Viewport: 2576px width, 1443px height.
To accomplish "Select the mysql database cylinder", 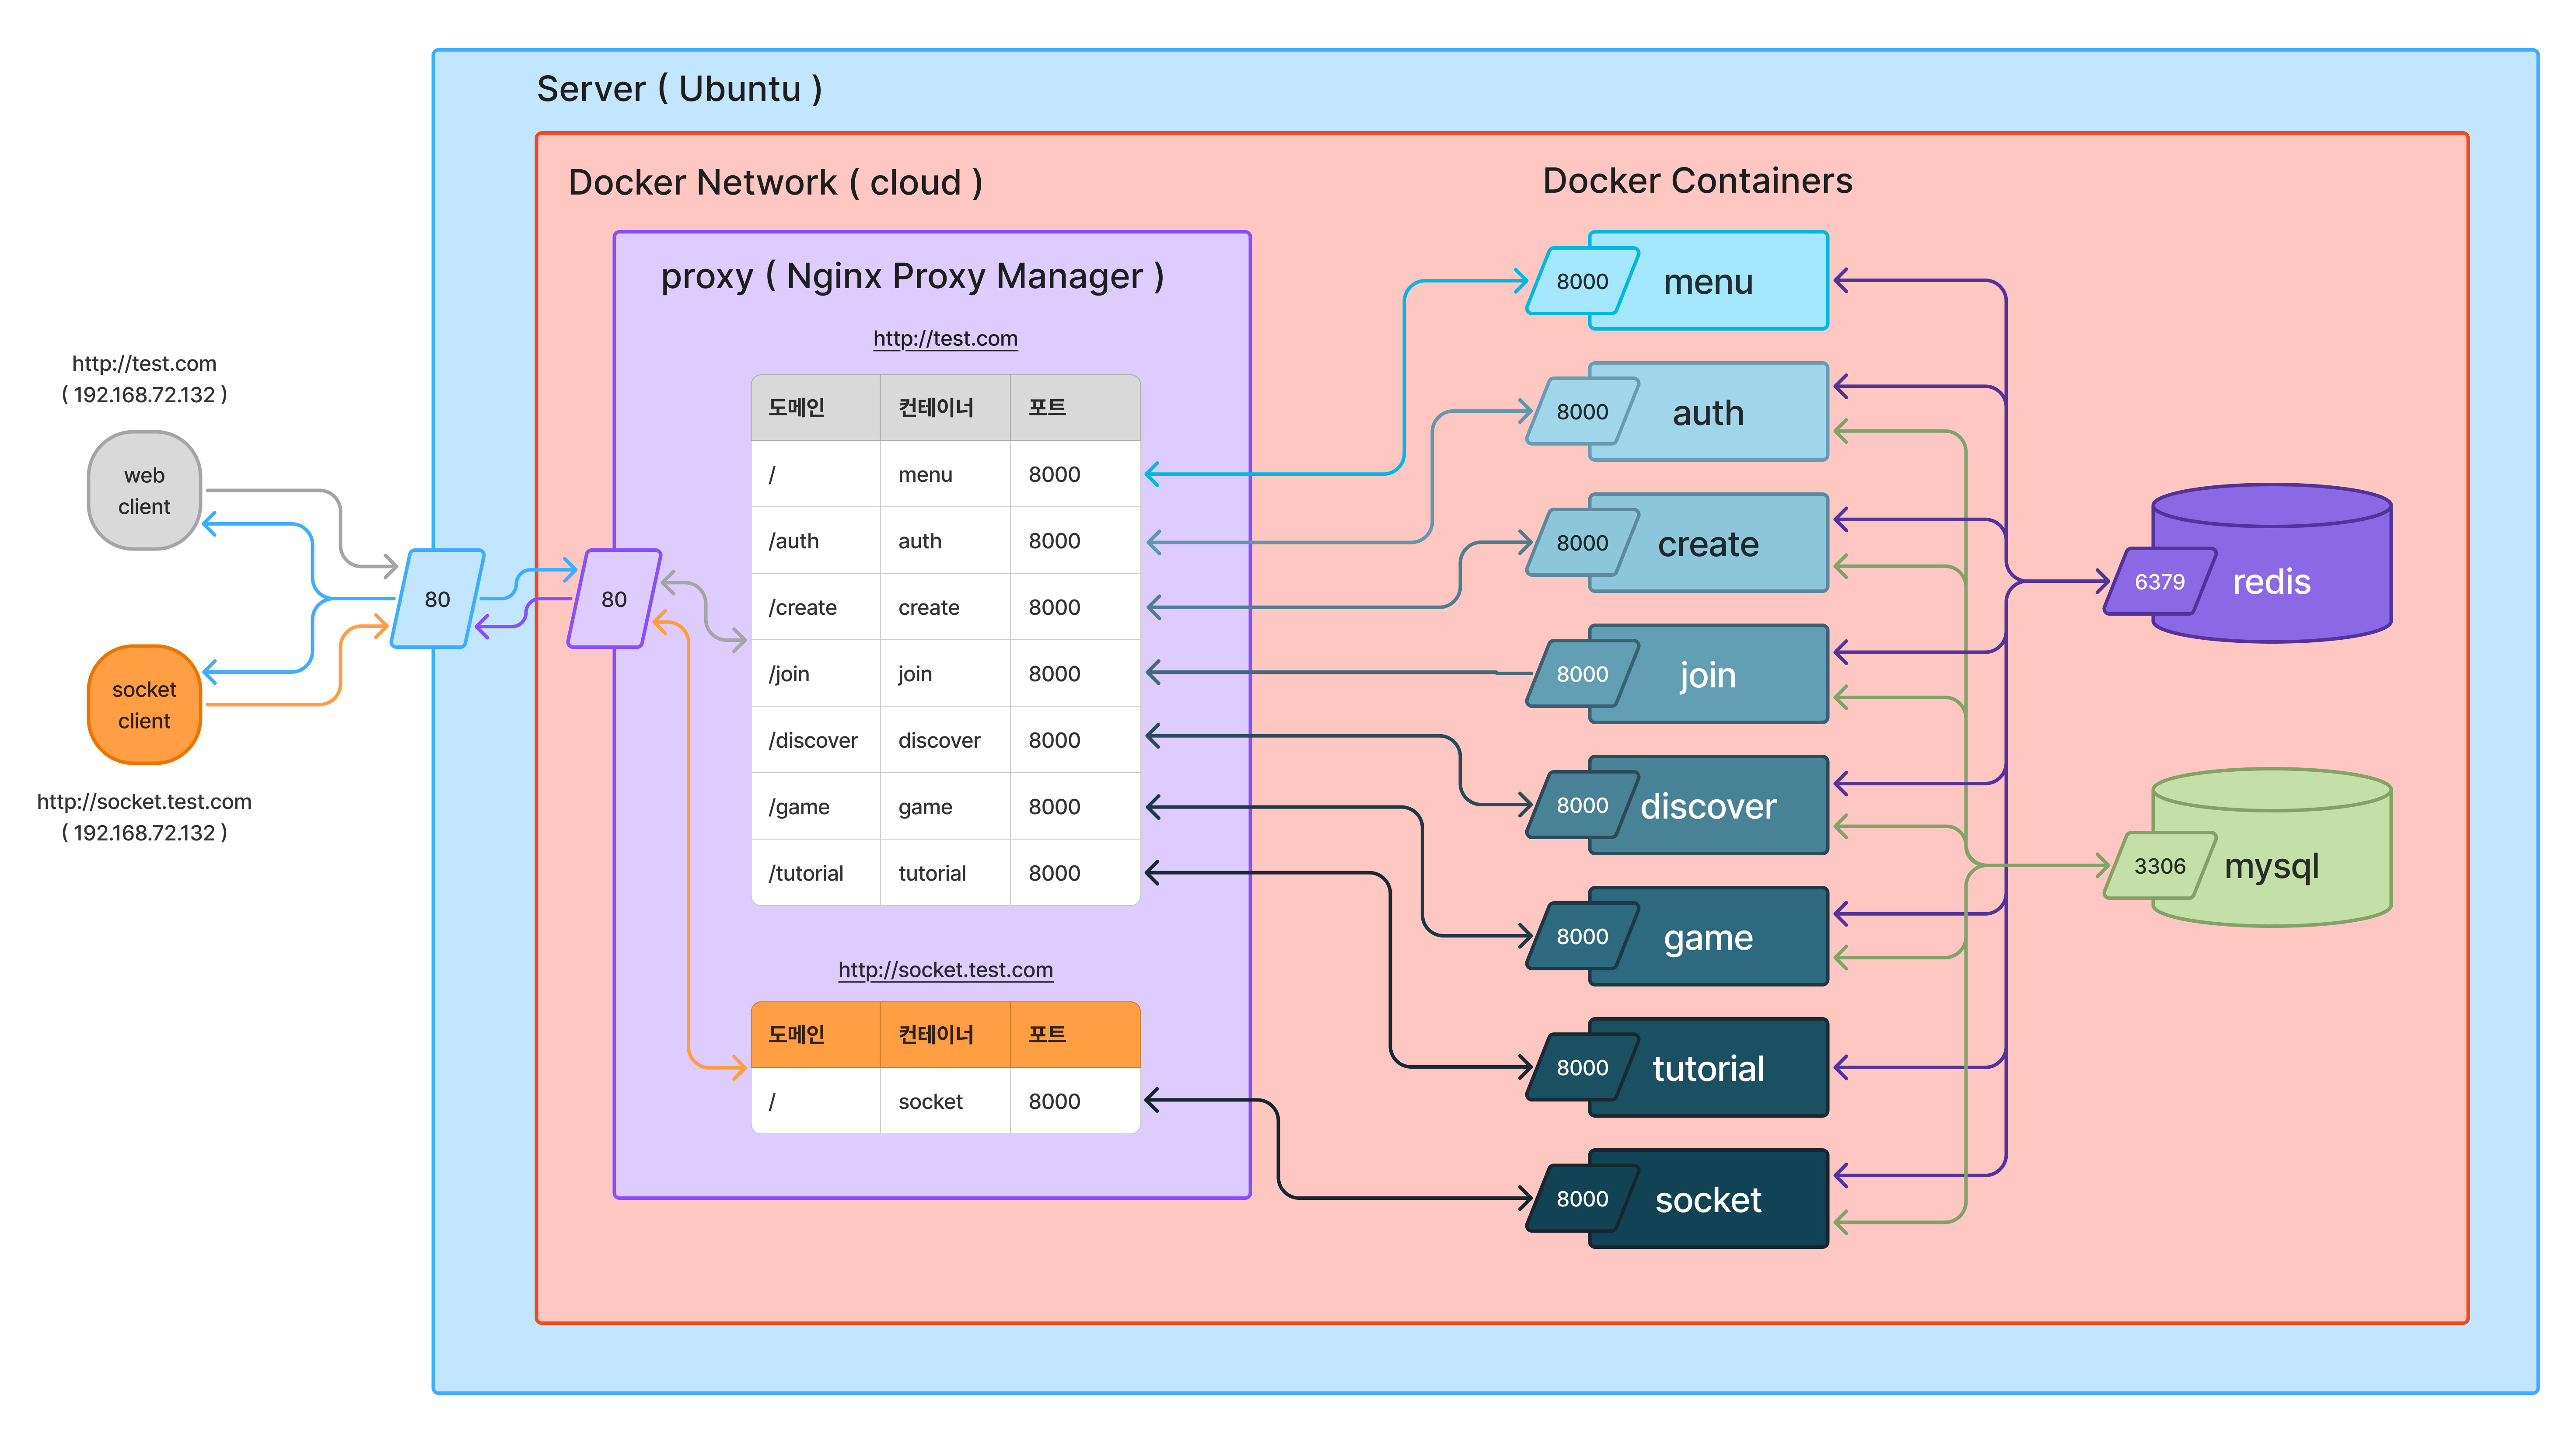I will click(2271, 847).
